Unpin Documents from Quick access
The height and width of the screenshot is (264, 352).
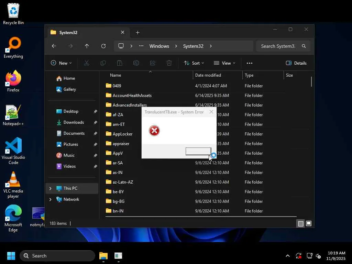pyautogui.click(x=96, y=133)
